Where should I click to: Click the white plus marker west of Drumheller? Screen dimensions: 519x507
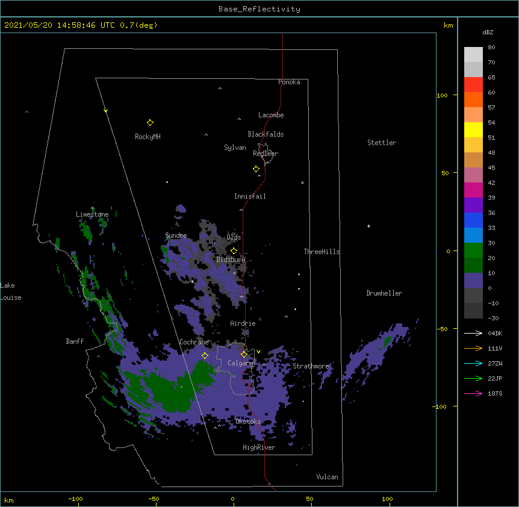(368, 226)
